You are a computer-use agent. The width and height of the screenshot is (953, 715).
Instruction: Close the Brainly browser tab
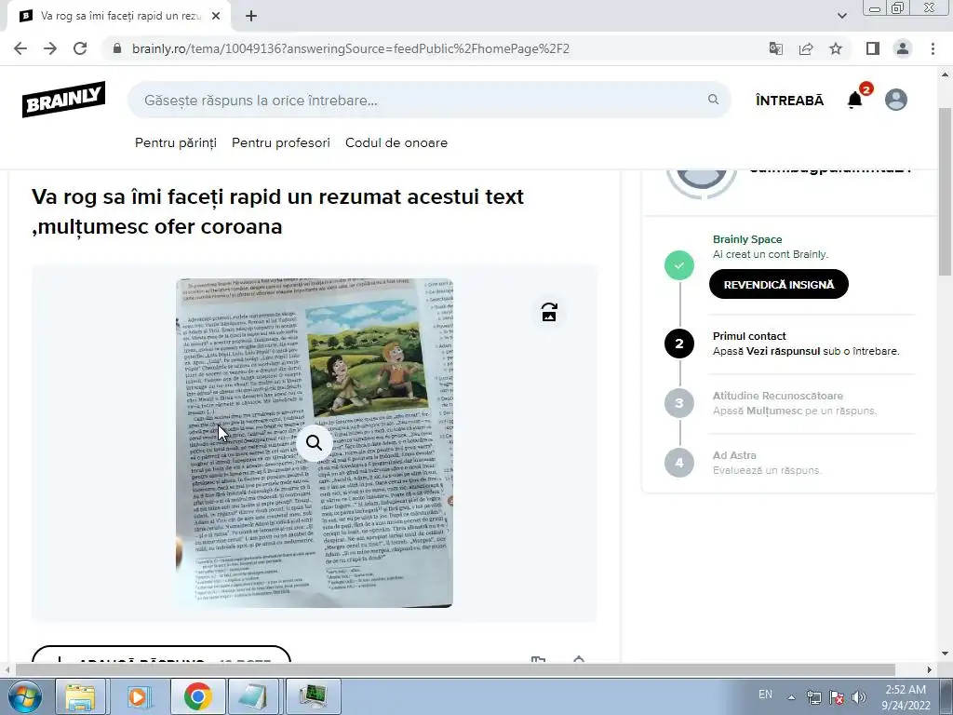point(216,16)
